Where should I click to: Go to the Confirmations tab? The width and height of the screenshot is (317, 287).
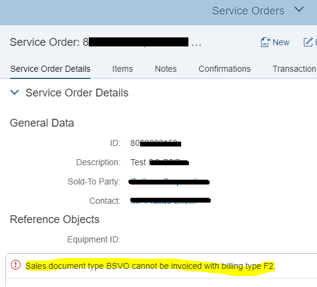[225, 69]
